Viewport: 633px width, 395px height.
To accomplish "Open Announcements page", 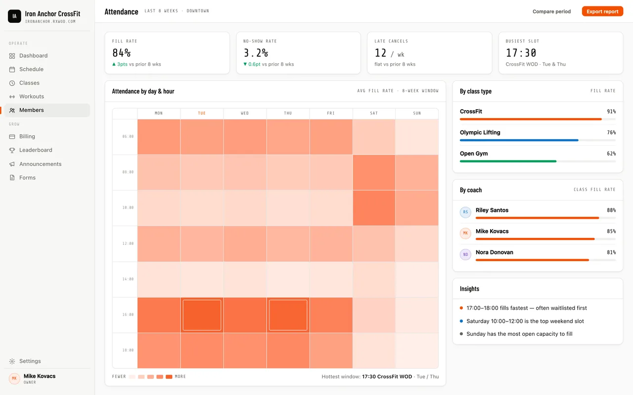I will tap(47, 164).
